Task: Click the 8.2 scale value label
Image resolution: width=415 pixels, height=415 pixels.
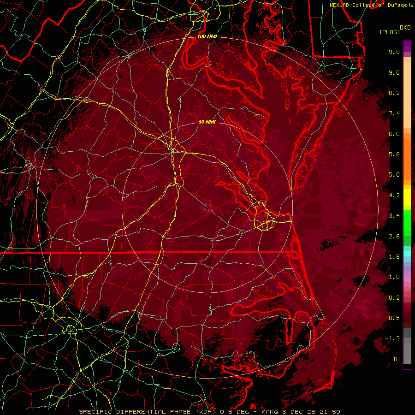Action: [x=394, y=93]
